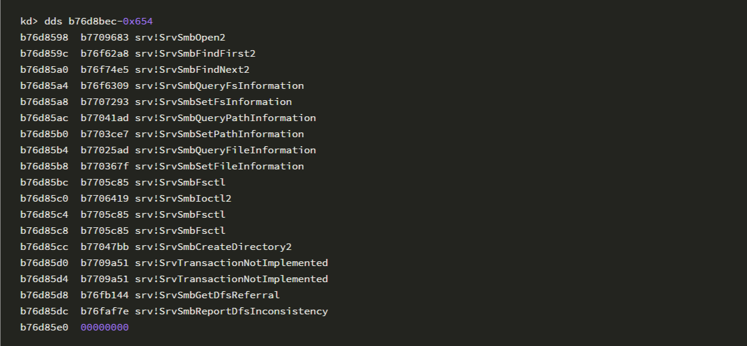Click the purple 00000000 value
This screenshot has height=346, width=747.
(104, 328)
